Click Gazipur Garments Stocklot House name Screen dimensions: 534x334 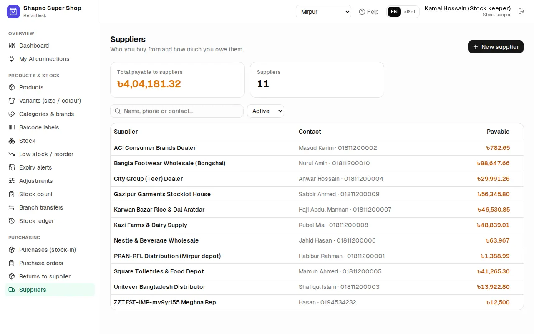pyautogui.click(x=162, y=194)
